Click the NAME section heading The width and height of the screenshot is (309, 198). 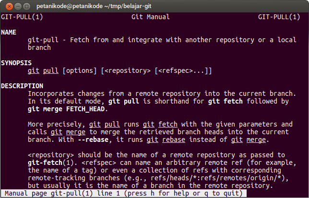click(x=9, y=32)
